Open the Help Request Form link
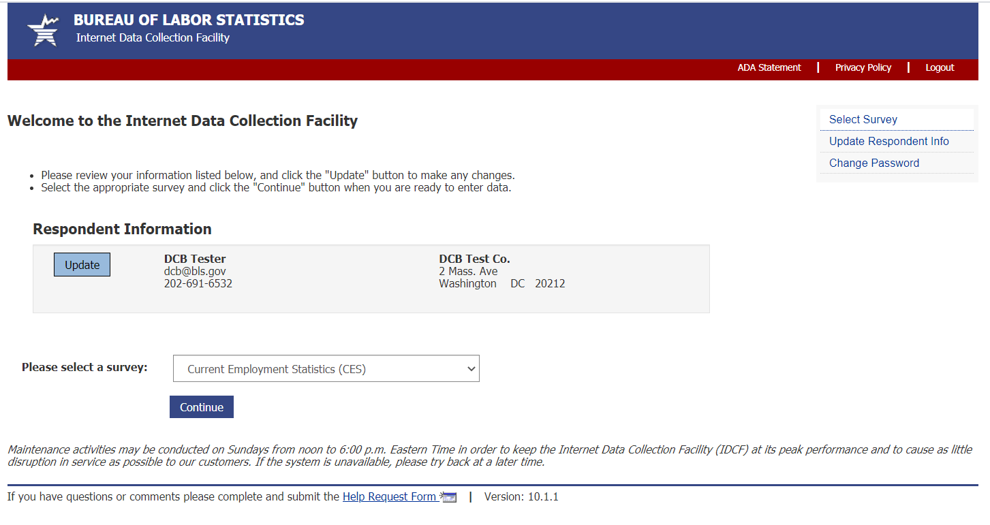This screenshot has height=525, width=990. pyautogui.click(x=389, y=496)
